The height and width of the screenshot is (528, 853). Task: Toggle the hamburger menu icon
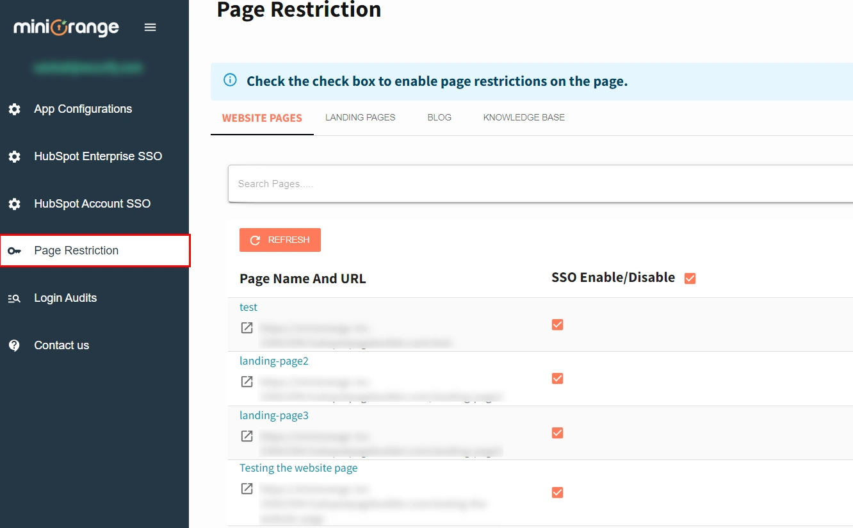150,28
